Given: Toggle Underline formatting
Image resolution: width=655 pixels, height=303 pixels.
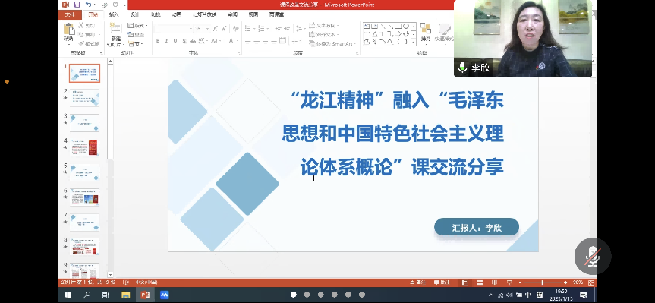Looking at the screenshot, I should click(175, 40).
